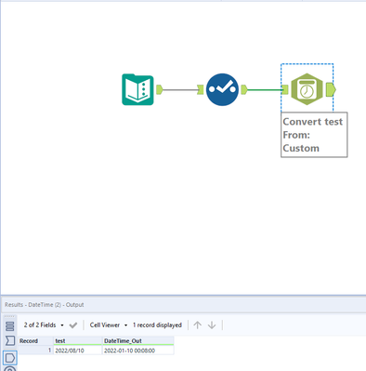
Task: Click the Record column header
Action: coord(36,341)
